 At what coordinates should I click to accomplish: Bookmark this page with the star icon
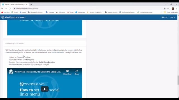pyautogui.click(x=168, y=9)
